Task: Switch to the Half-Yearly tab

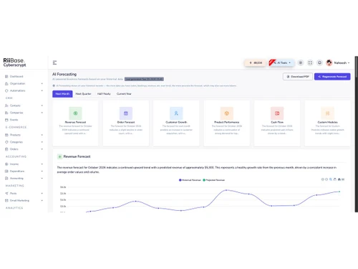Action: (104, 94)
